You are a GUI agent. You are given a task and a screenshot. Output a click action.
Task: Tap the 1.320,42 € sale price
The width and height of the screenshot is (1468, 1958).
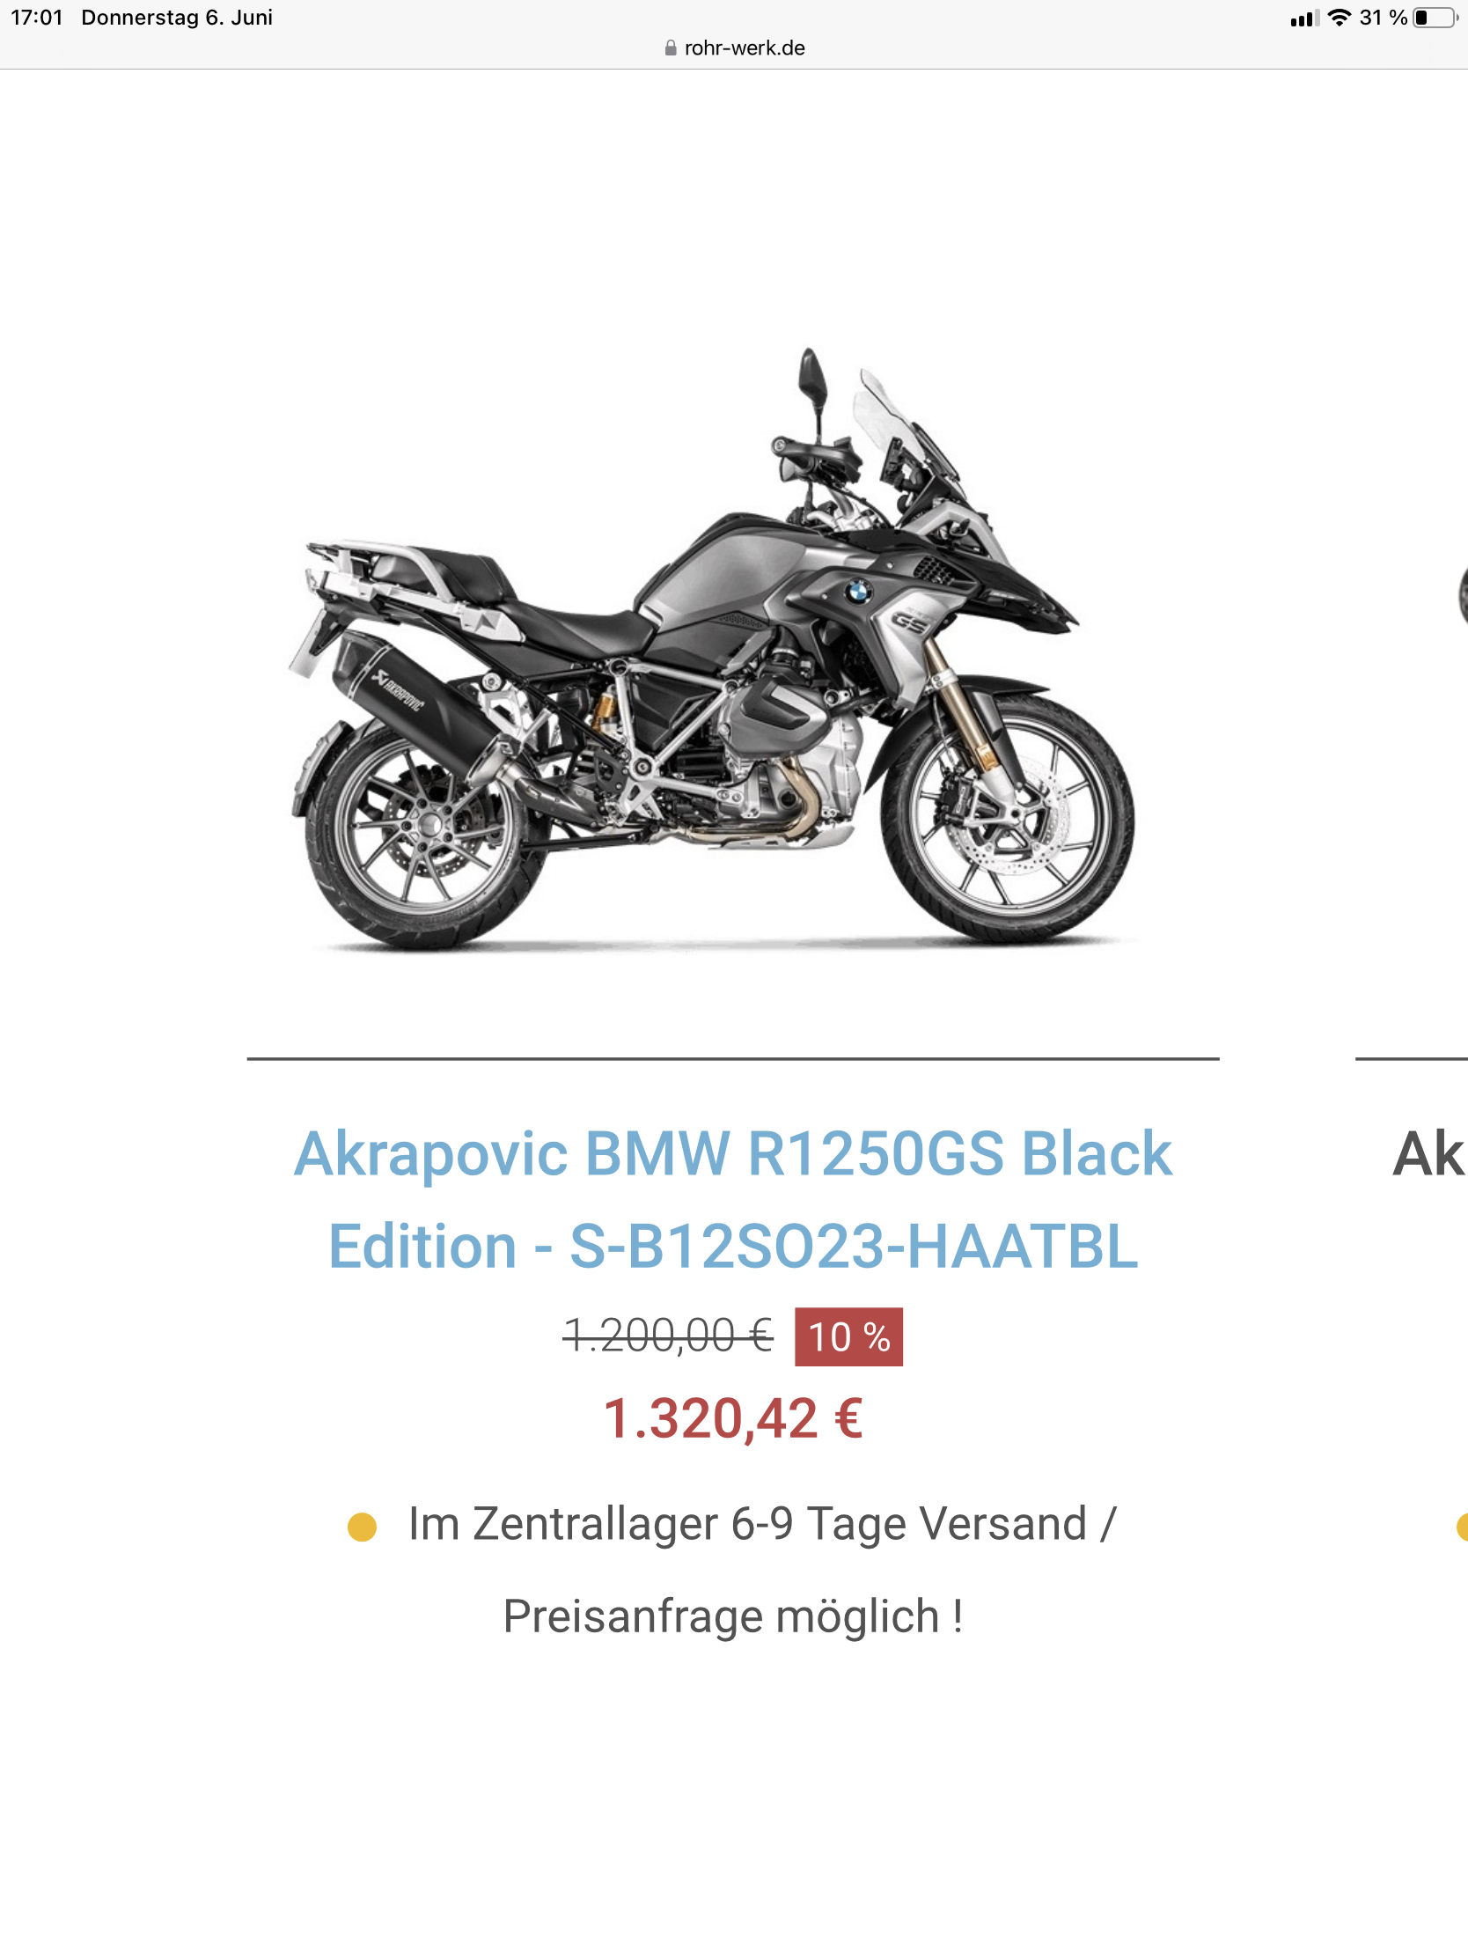732,1419
